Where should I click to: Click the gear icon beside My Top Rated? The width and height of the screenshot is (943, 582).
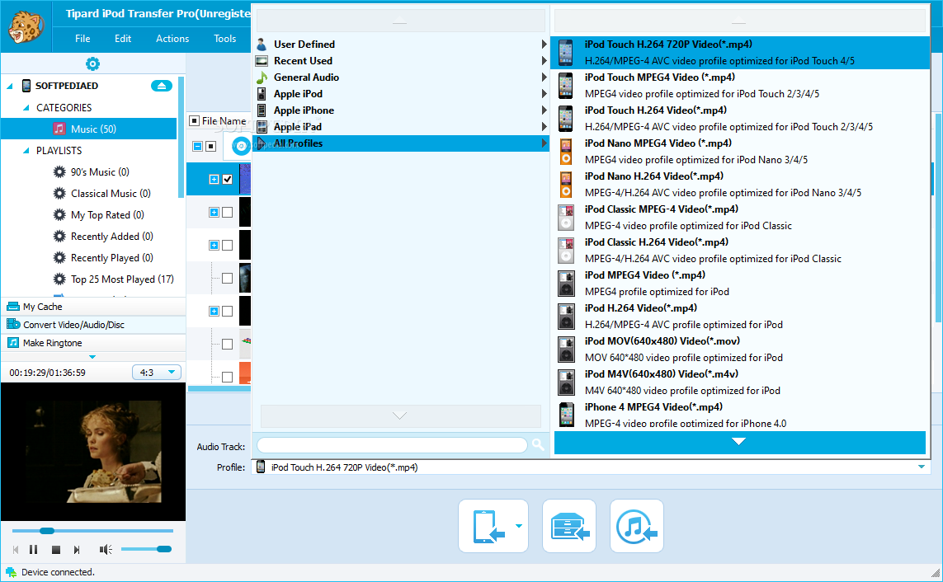click(59, 215)
